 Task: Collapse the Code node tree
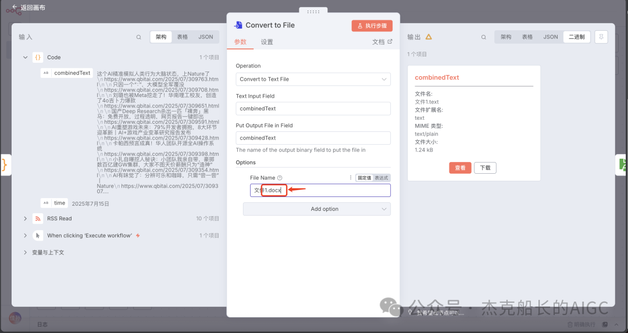[25, 57]
